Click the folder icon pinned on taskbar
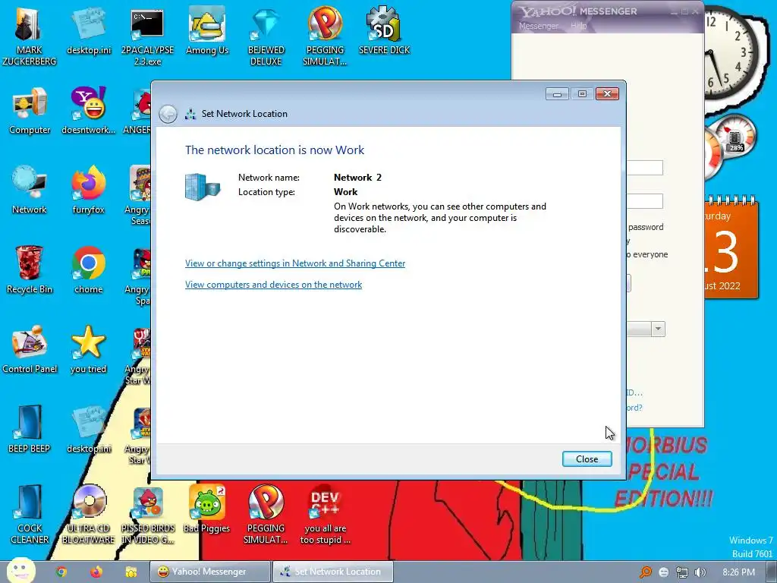Screen dimensions: 777x583 (x=131, y=572)
